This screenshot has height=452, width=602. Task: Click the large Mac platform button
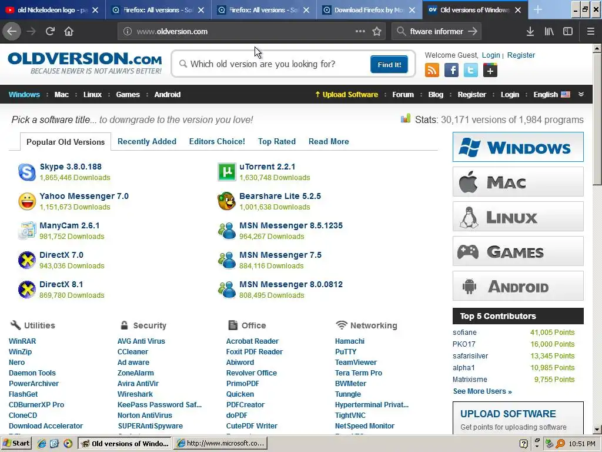tap(518, 181)
